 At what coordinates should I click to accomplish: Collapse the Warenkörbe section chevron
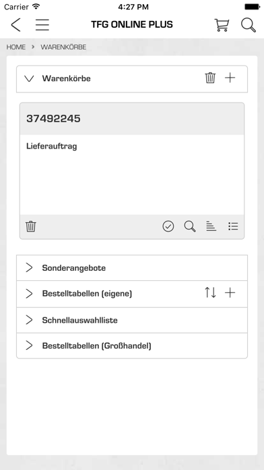pyautogui.click(x=29, y=78)
